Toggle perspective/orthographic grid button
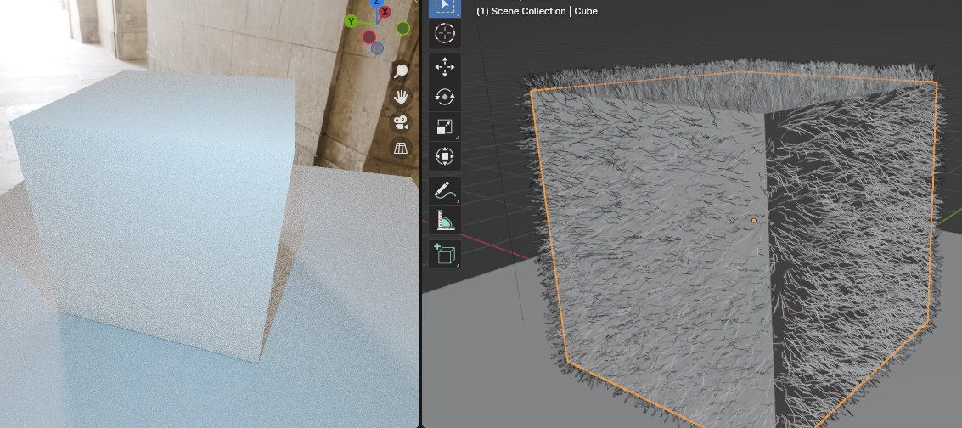Screen dimensions: 962x428 (401, 148)
